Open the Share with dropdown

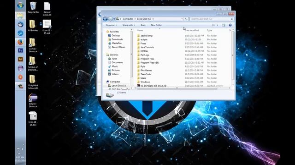click(129, 25)
